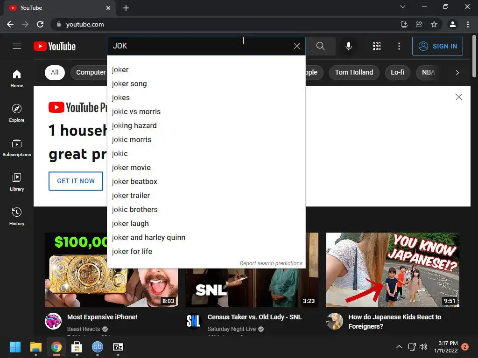
Task: Go back with the browser back arrow
Action: pos(10,24)
